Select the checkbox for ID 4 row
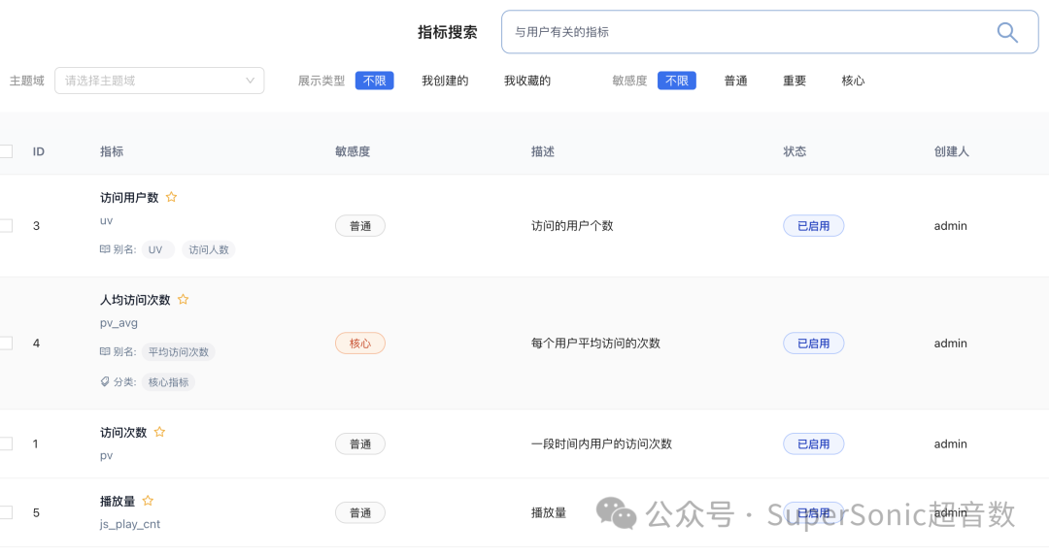This screenshot has width=1049, height=557. (6, 344)
